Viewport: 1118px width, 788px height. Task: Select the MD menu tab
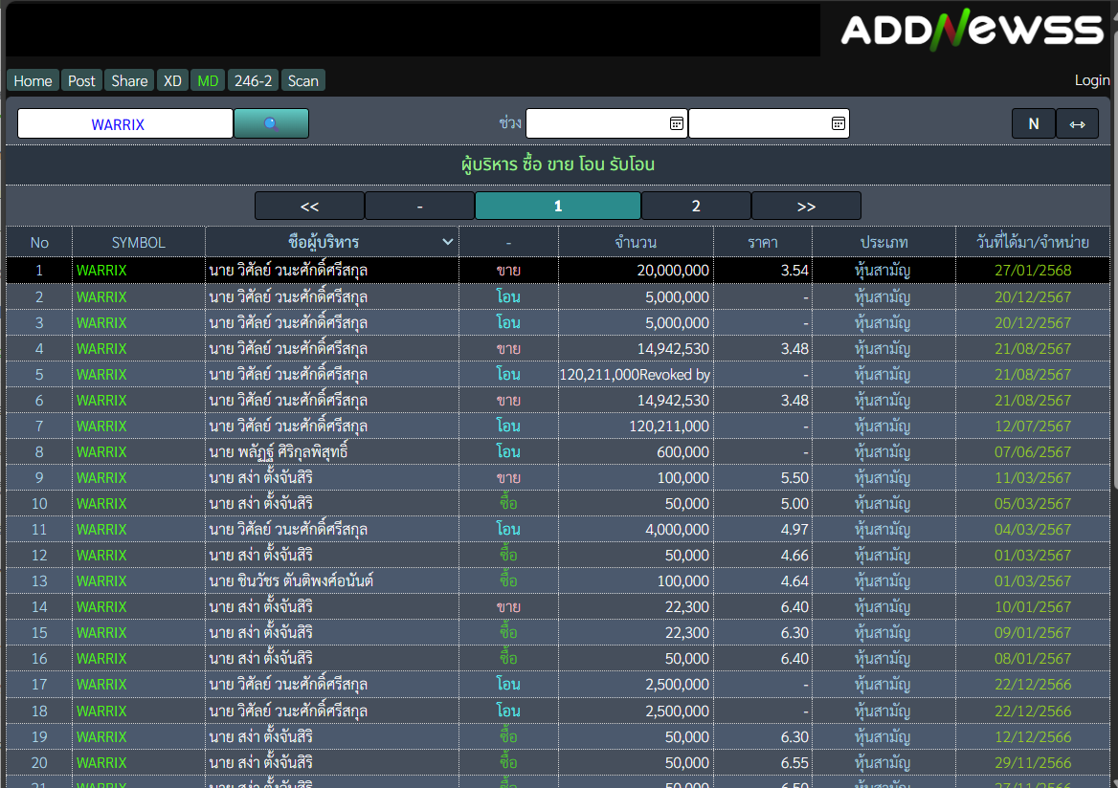pyautogui.click(x=208, y=81)
